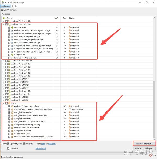157x159 pixels.
Task: Open the Tools menu
Action: point(14,6)
